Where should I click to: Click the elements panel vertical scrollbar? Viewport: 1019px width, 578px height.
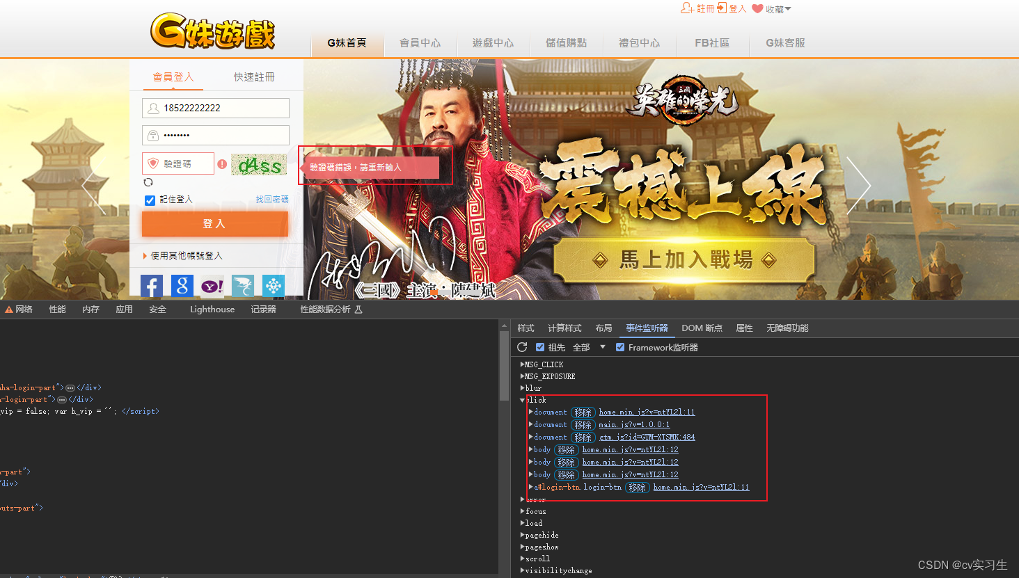[x=504, y=365]
